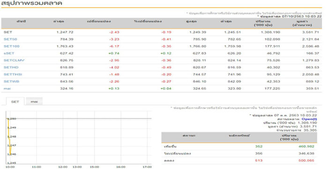Click the 11:00 label on chart axis
Image resolution: width=326 pixels, height=169 pixels.
coord(37,167)
